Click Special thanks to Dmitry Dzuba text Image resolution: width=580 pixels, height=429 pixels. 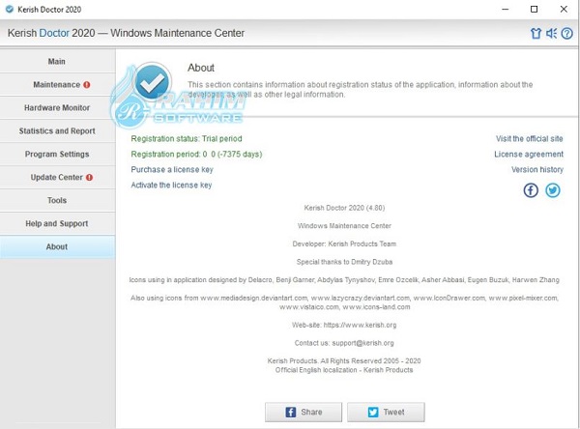[344, 262]
